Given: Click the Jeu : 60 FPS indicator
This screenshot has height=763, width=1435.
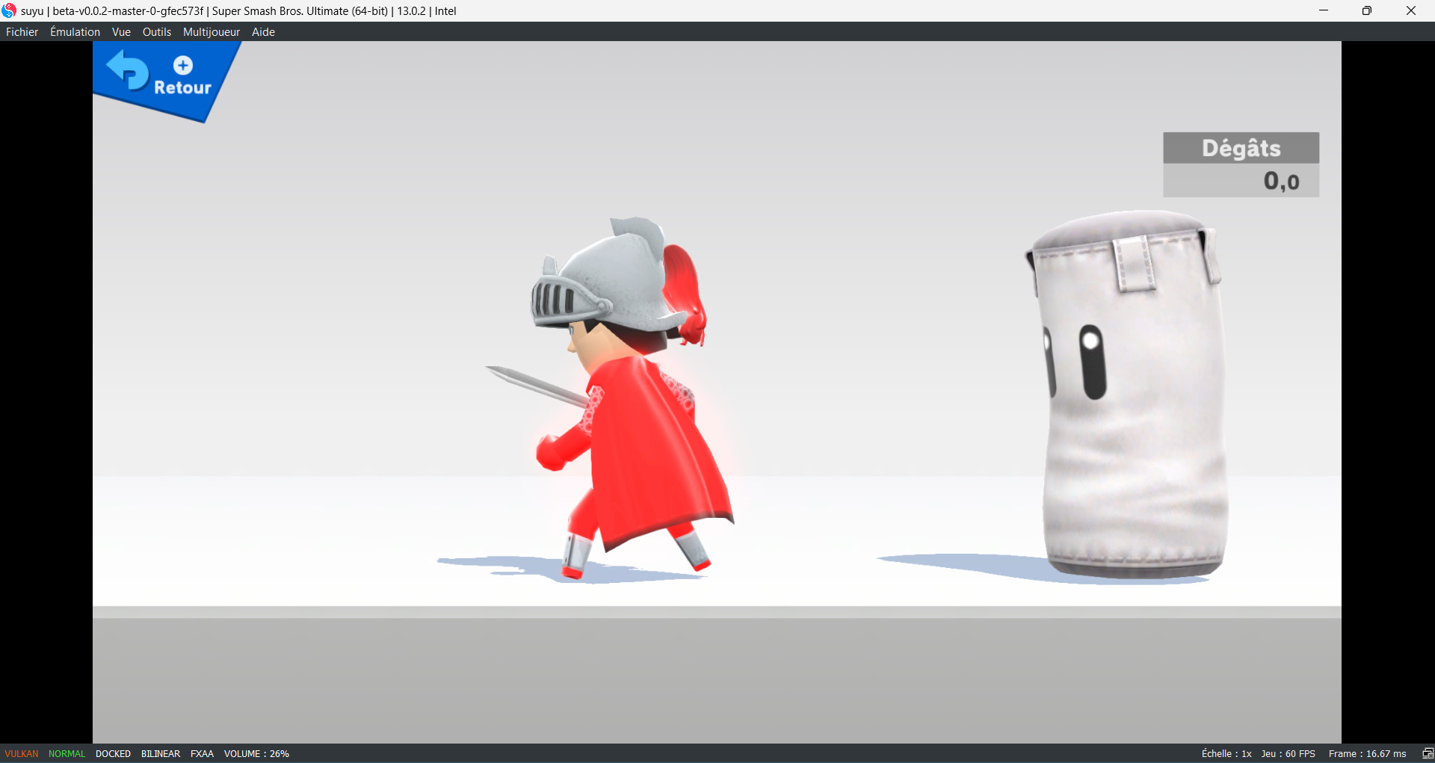Looking at the screenshot, I should [x=1288, y=753].
